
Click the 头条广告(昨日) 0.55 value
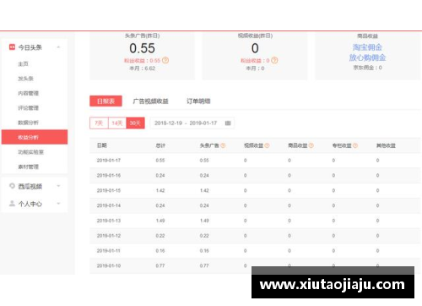point(142,48)
